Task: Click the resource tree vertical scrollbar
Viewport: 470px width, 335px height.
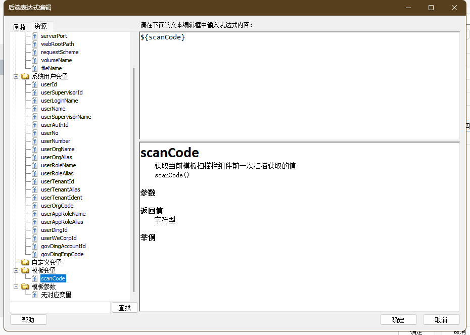Action: (x=134, y=177)
